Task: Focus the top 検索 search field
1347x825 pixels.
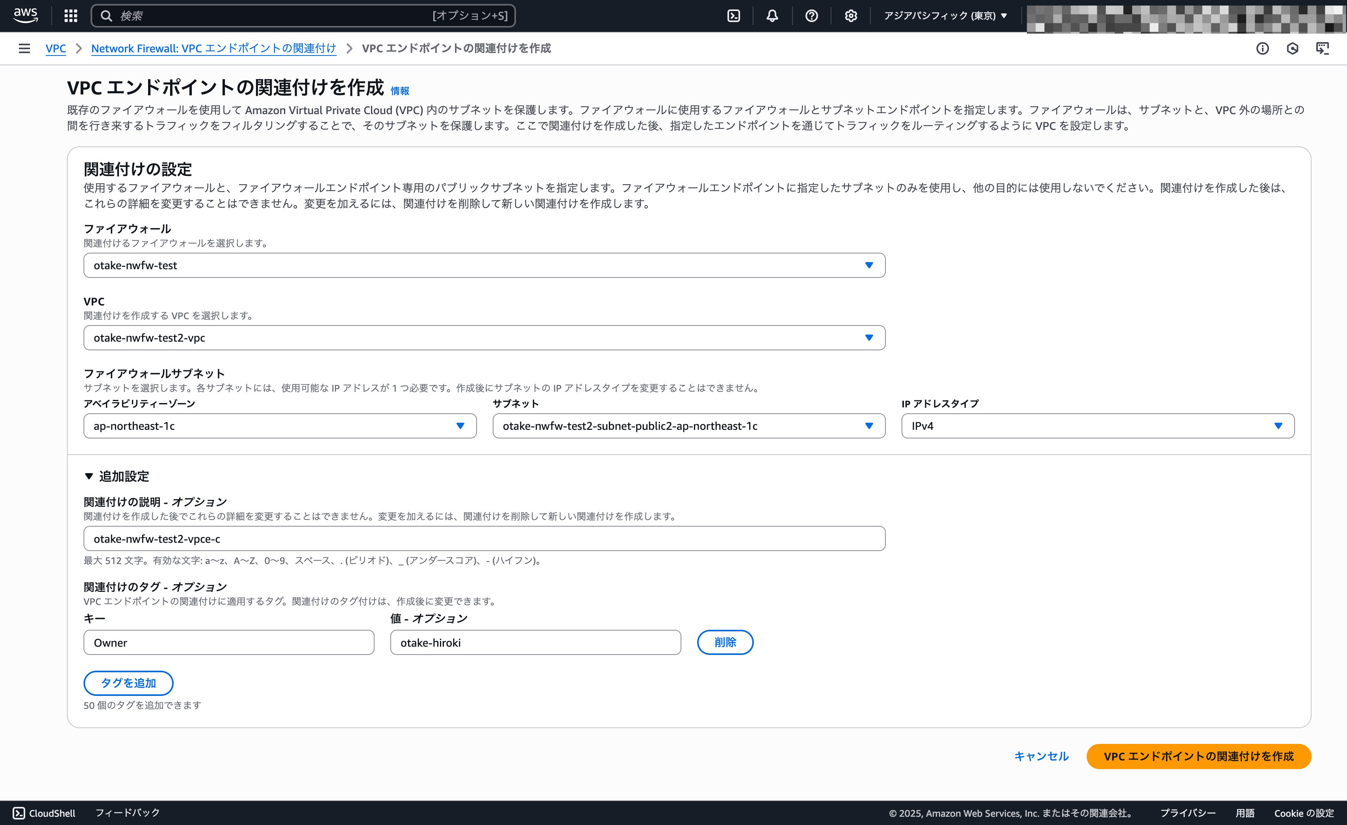Action: (303, 16)
